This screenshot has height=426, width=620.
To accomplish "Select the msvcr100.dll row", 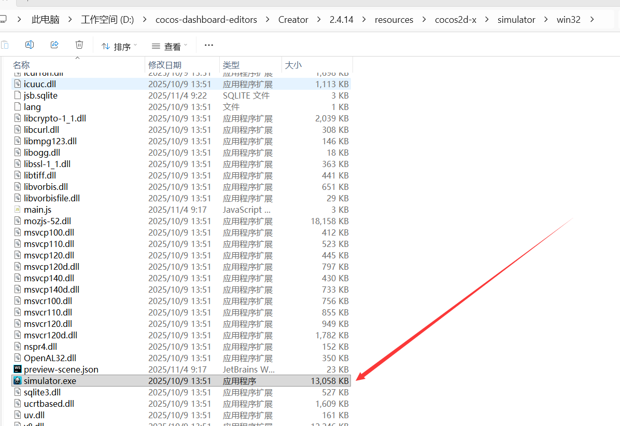I will [x=181, y=301].
